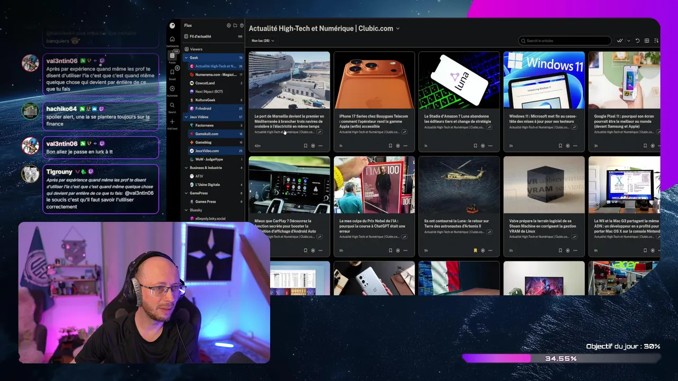Toggle read status on the Windows 11 card
This screenshot has width=678, height=381.
[x=568, y=146]
